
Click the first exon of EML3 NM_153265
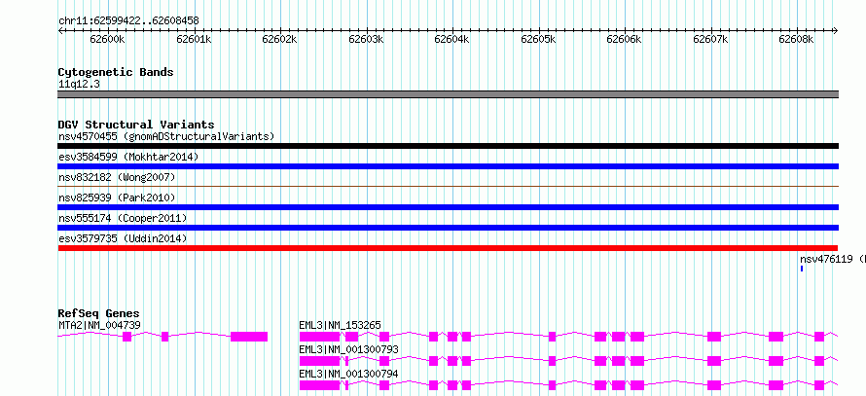click(x=319, y=337)
